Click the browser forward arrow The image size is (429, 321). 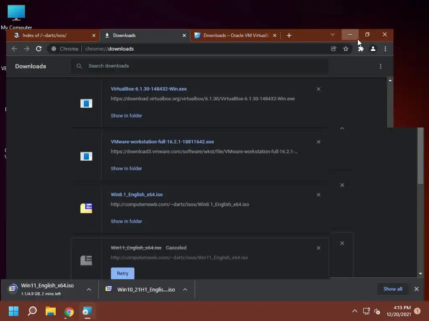[x=26, y=48]
